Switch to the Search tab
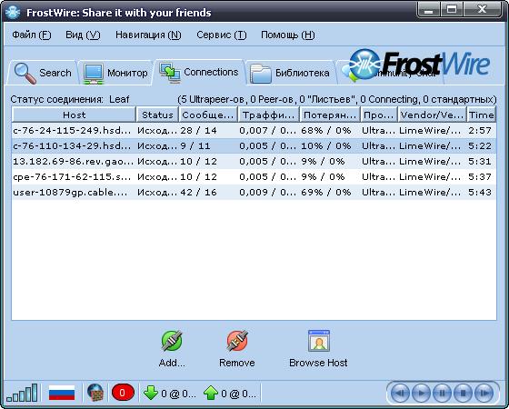 pyautogui.click(x=43, y=73)
